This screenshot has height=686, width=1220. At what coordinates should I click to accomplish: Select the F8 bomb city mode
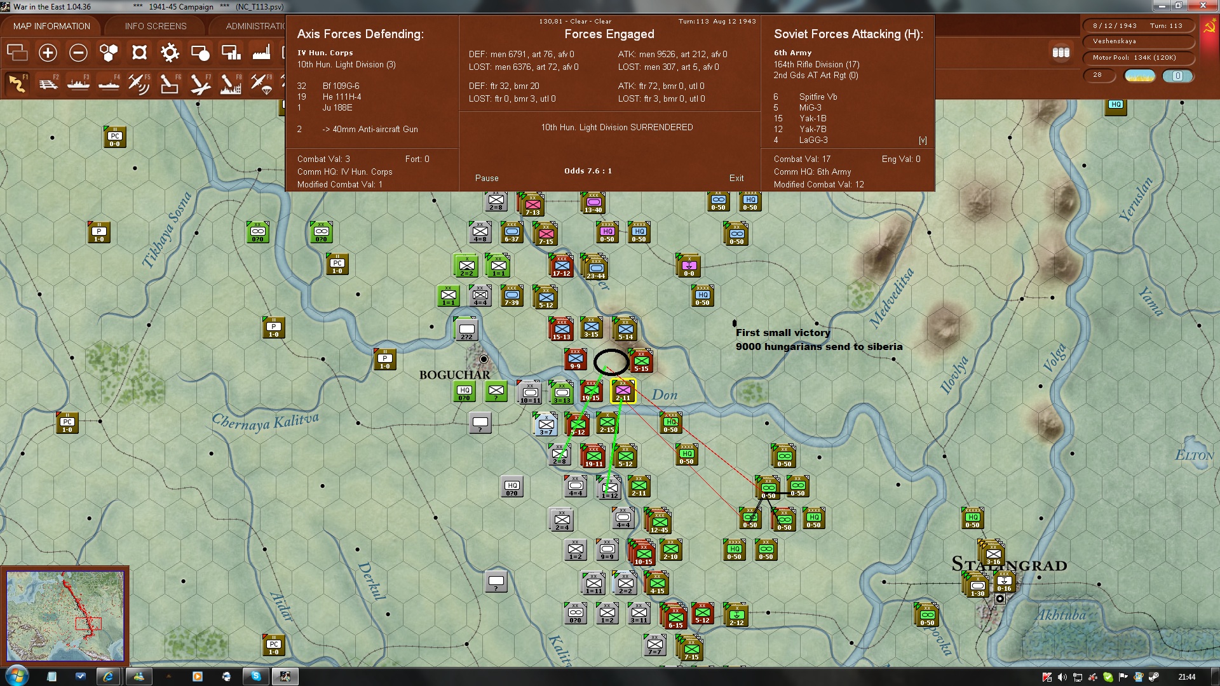tap(231, 84)
